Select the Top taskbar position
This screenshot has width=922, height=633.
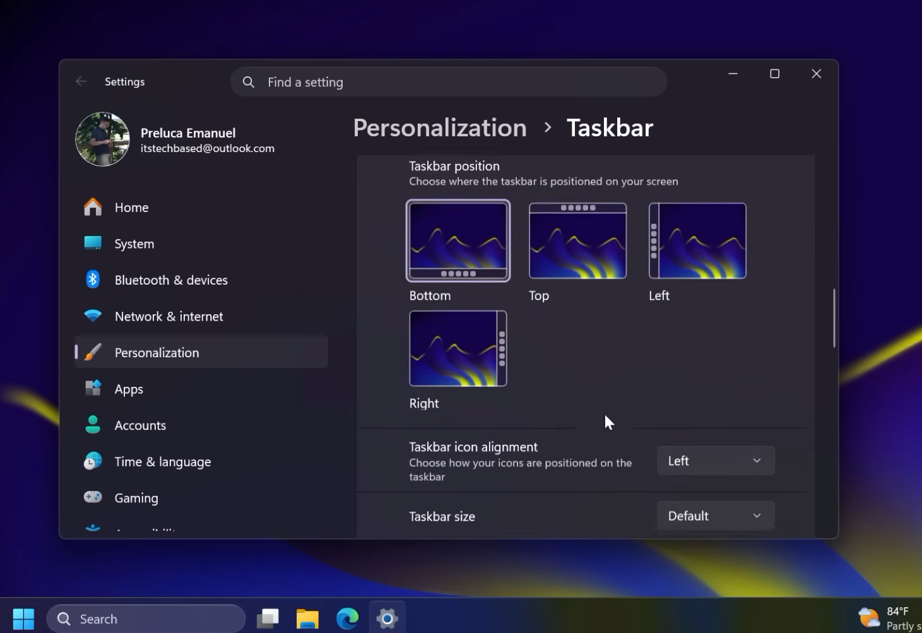point(578,240)
